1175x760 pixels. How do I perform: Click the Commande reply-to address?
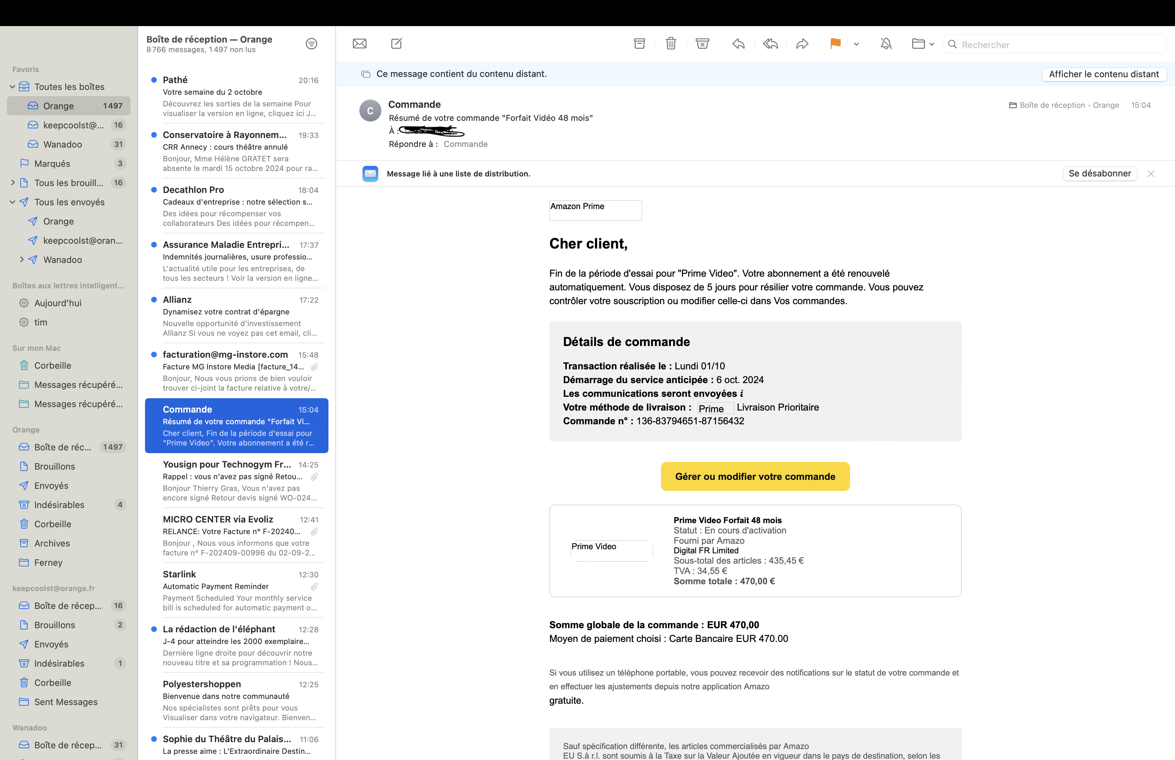point(466,144)
